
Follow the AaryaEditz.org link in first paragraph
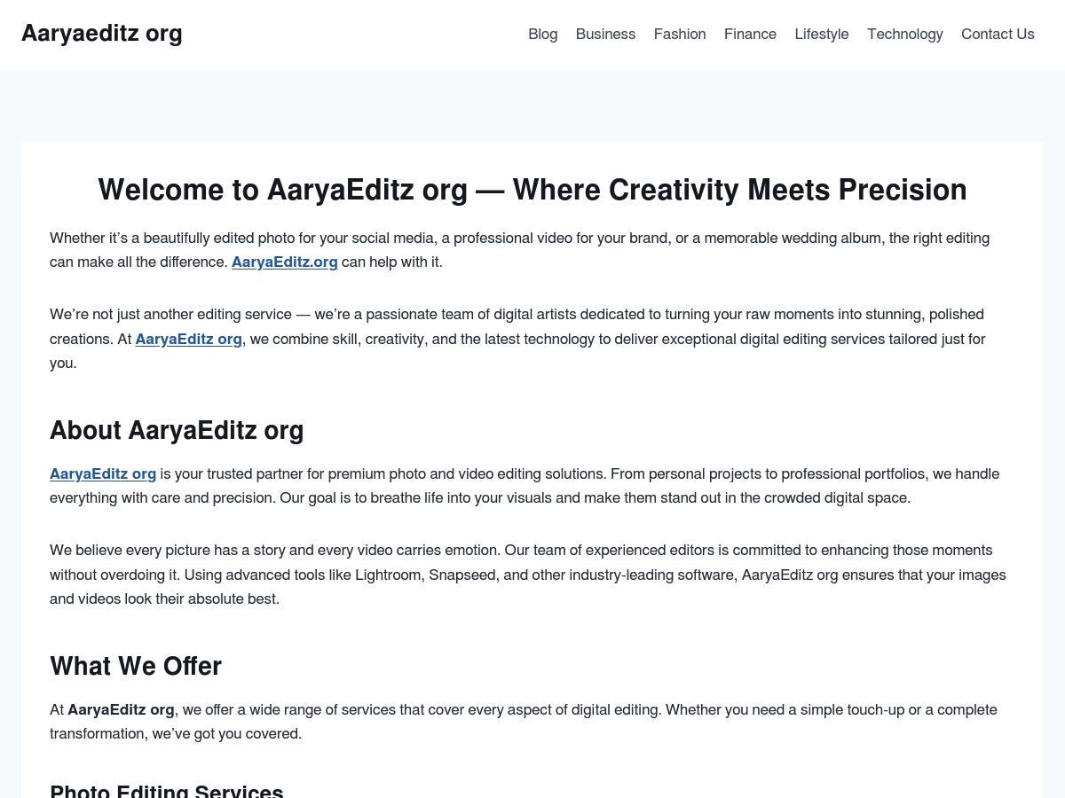tap(285, 262)
